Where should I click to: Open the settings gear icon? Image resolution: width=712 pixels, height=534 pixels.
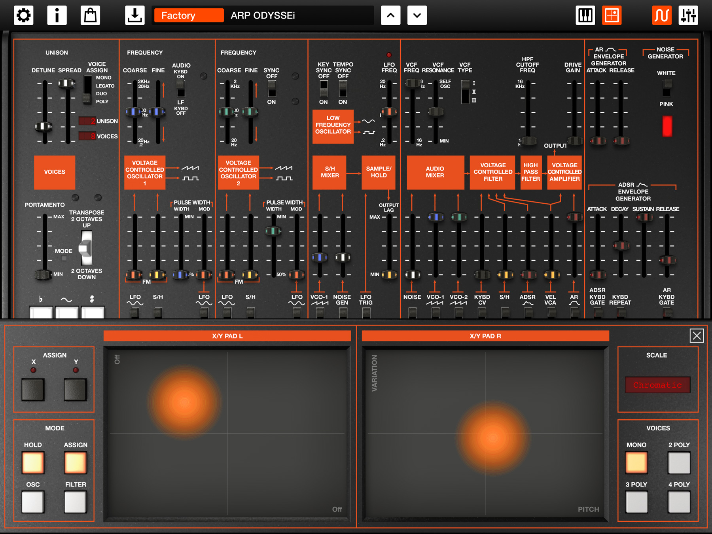point(23,15)
